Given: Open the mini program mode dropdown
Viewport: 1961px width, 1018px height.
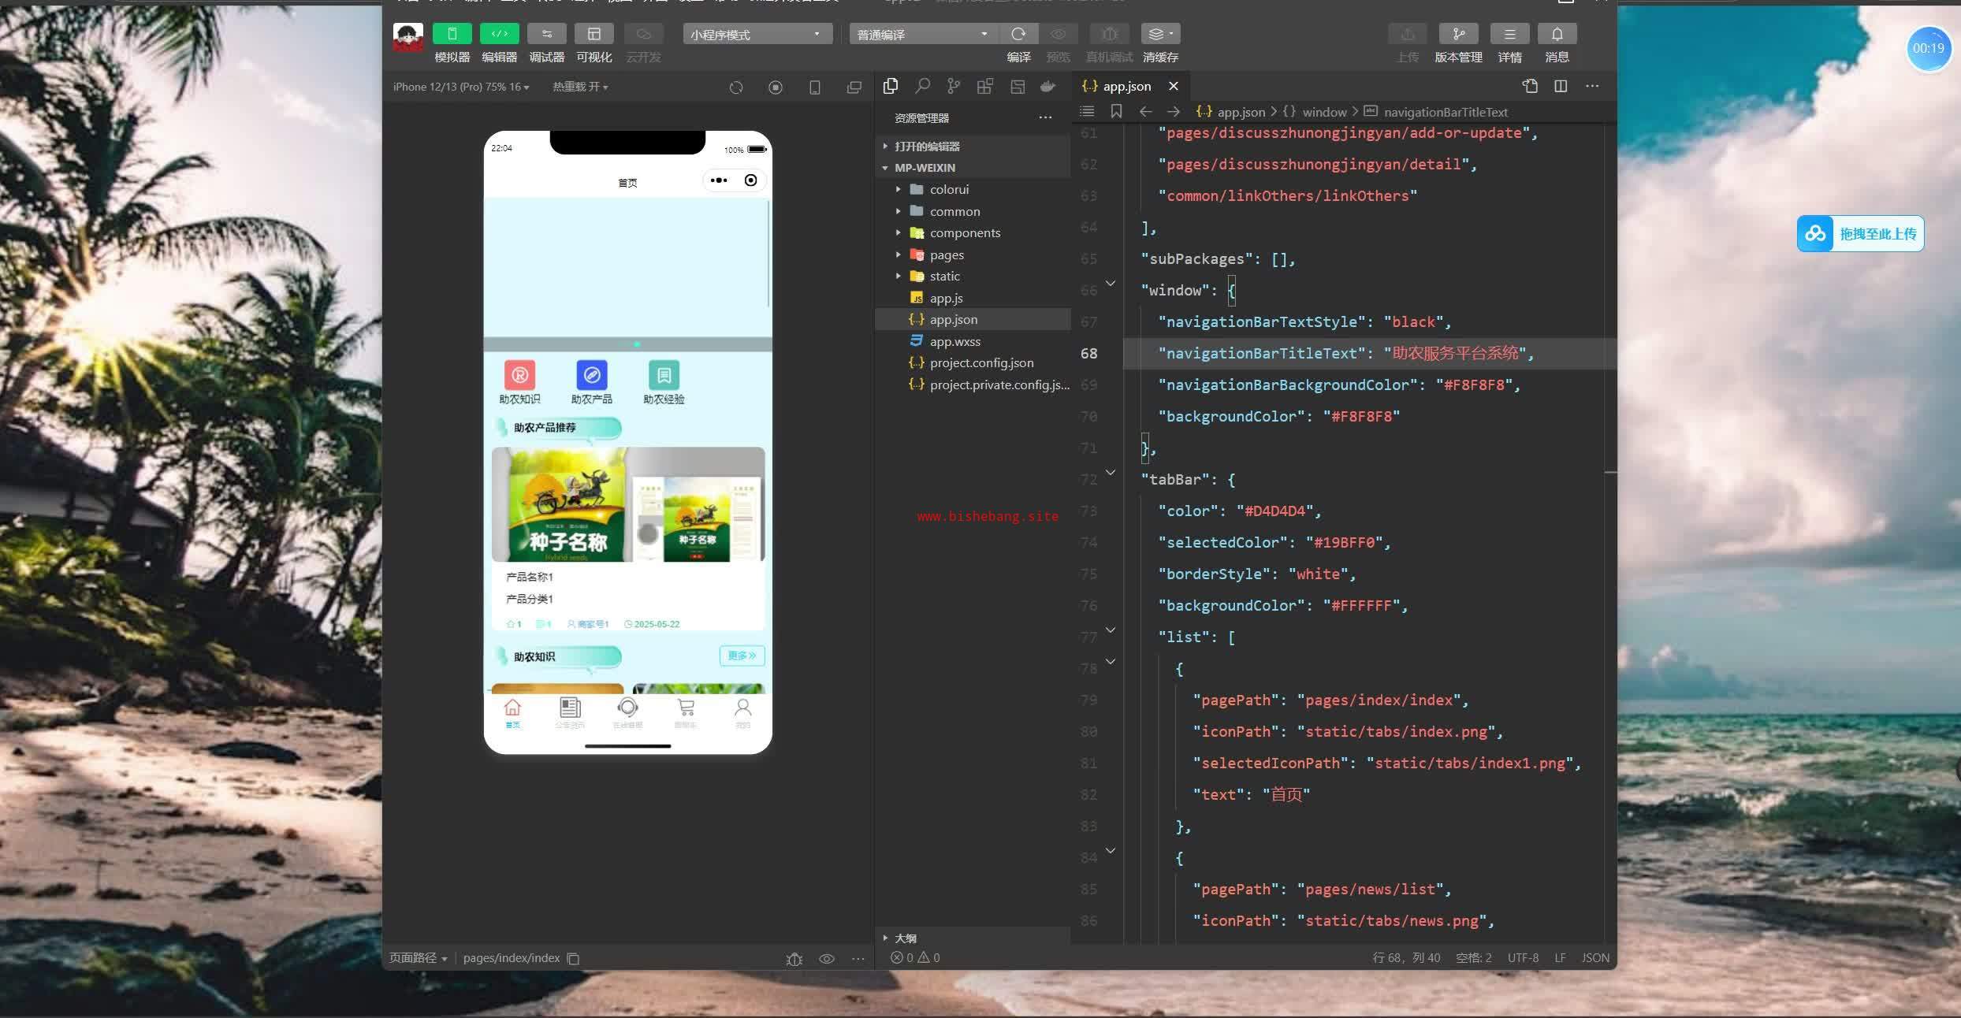Looking at the screenshot, I should pos(757,34).
